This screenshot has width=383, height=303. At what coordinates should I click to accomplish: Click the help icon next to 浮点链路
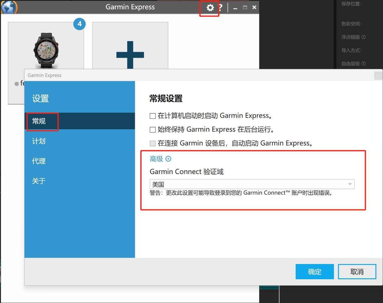363,37
